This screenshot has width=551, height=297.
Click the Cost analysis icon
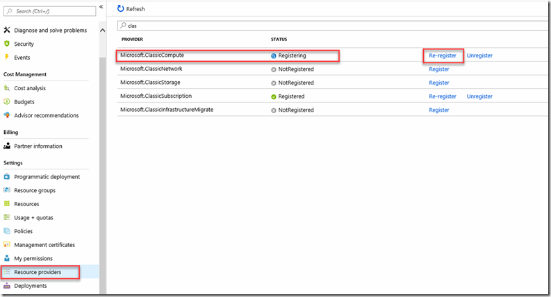[x=7, y=88]
